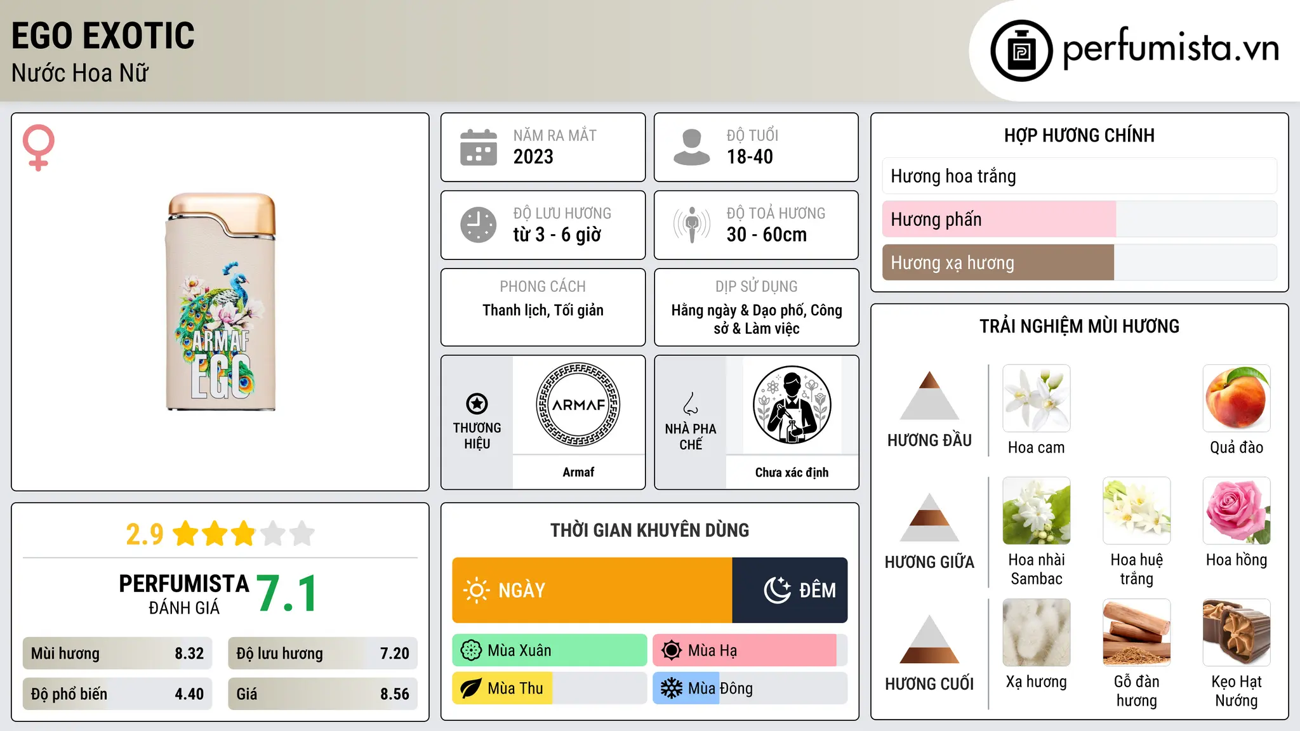1300x731 pixels.
Task: Click the 2.9 star rating number
Action: 145,534
